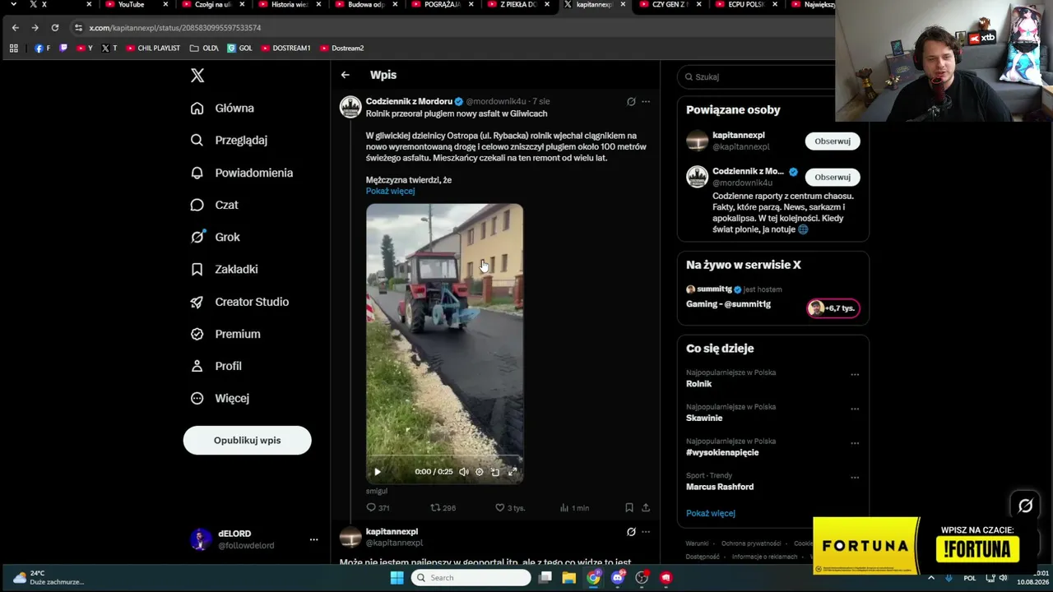Viewport: 1053px width, 592px height.
Task: Like the post with 3 tys. likes
Action: point(509,508)
